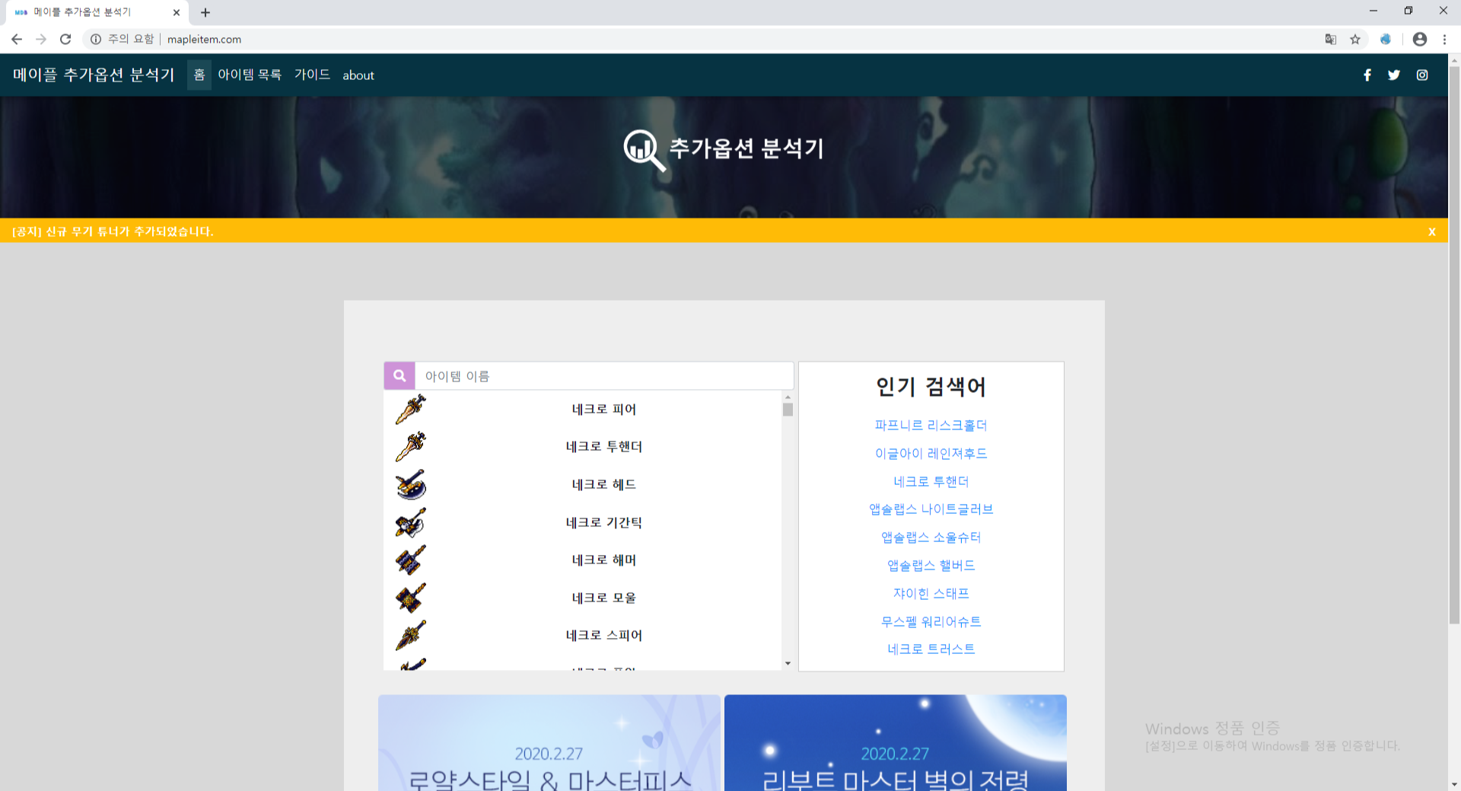Viewport: 1461px width, 791px height.
Task: Select 네크로 기간틱 text in item list
Action: [x=604, y=522]
